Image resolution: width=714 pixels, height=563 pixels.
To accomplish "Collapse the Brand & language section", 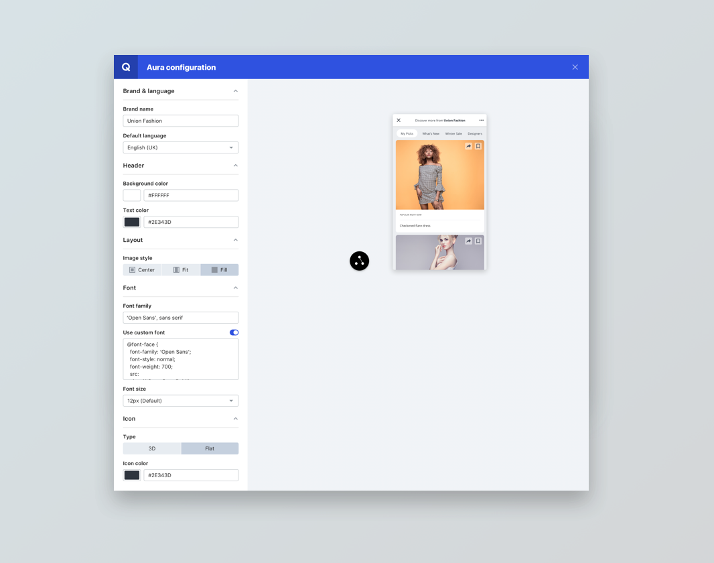I will [235, 91].
